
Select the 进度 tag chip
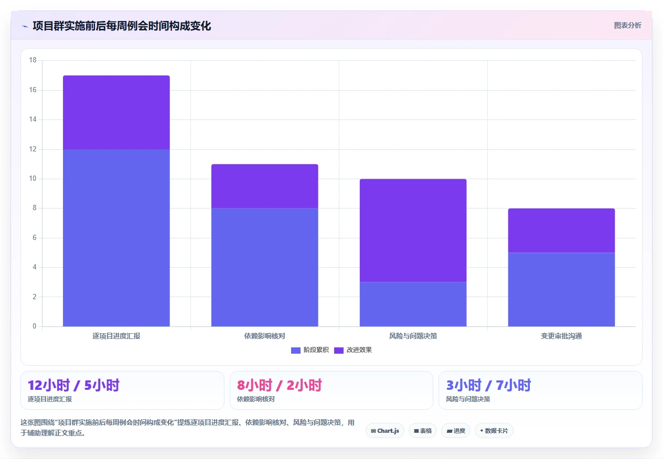pyautogui.click(x=456, y=431)
